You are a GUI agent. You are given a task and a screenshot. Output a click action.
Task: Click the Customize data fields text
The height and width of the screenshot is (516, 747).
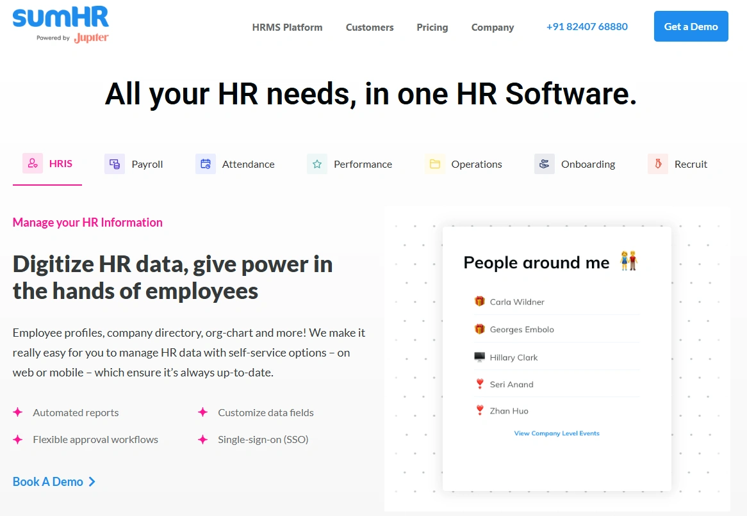tap(266, 413)
